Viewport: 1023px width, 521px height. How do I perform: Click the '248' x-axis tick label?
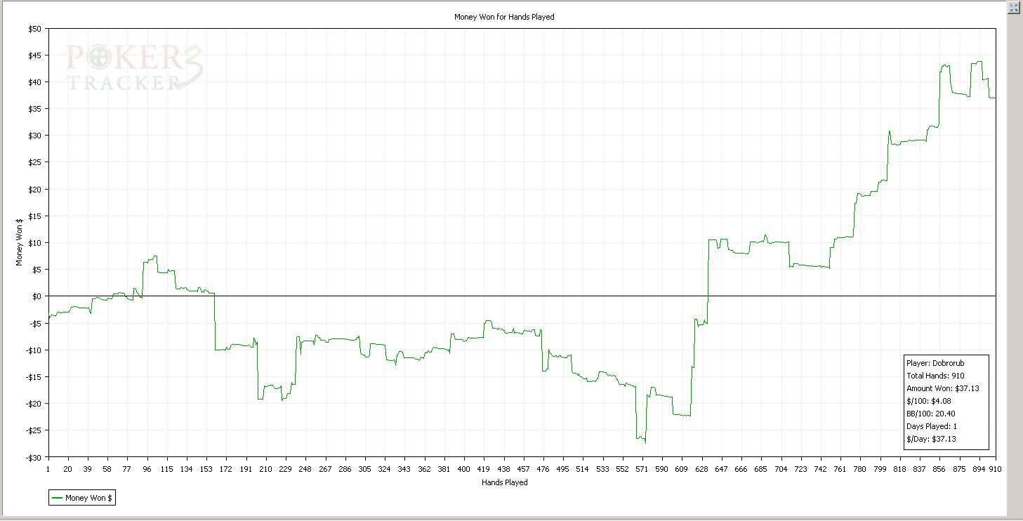pos(305,469)
